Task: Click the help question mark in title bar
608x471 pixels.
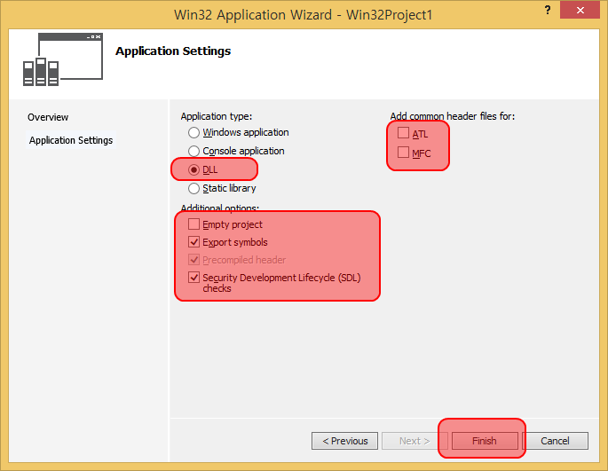Action: [542, 11]
